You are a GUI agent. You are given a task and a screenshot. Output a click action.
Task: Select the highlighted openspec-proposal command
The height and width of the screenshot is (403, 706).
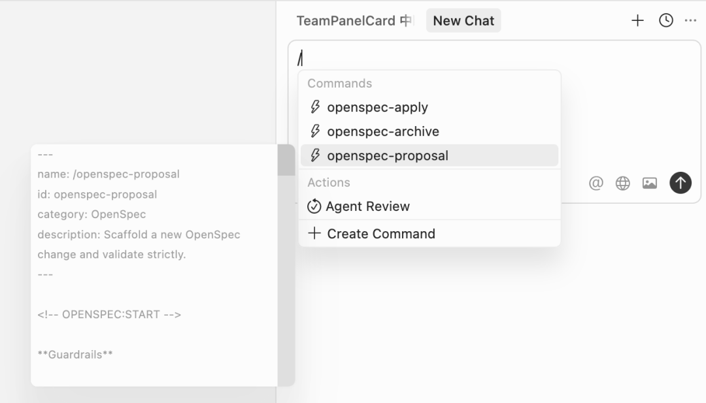(x=388, y=155)
